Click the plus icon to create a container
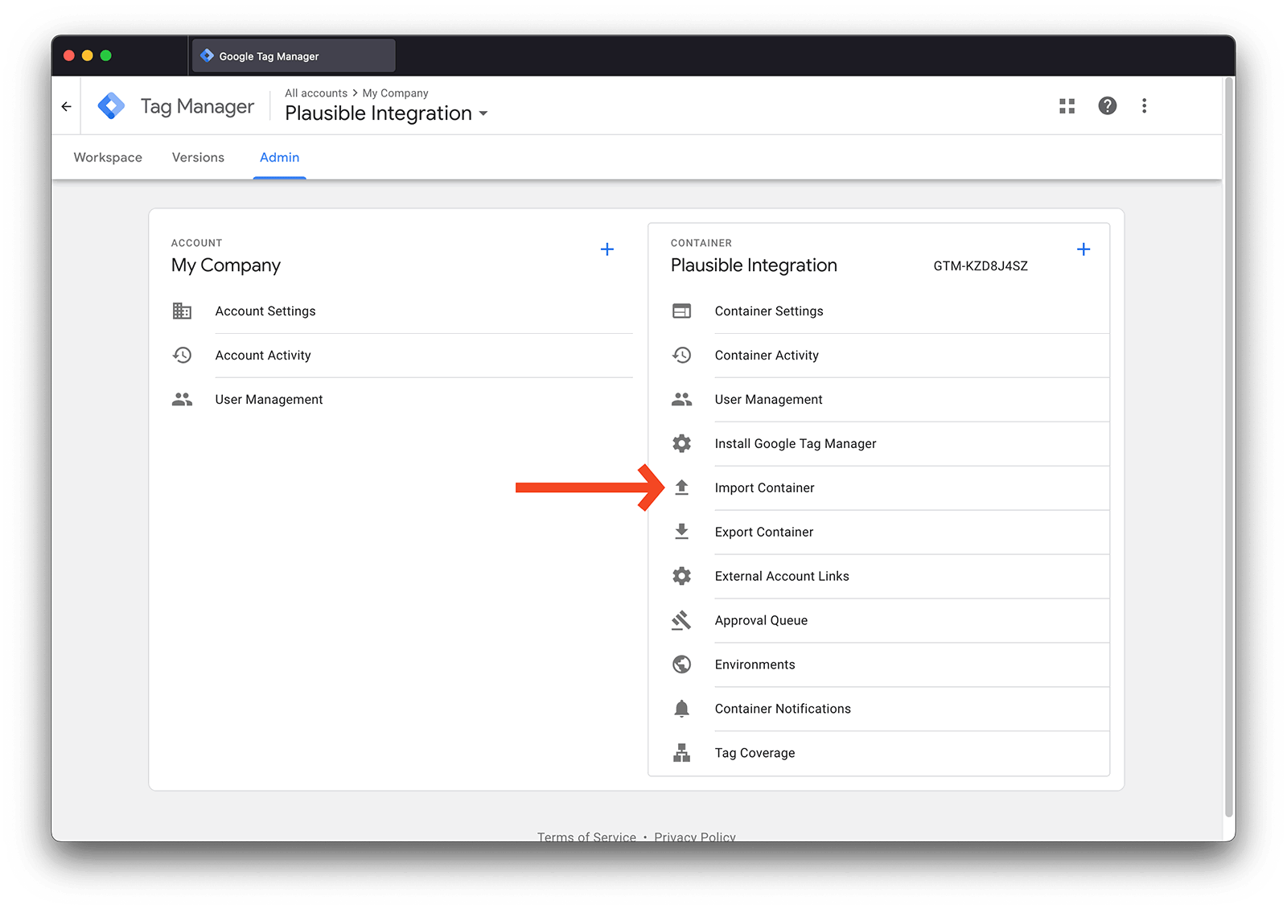 (1083, 249)
